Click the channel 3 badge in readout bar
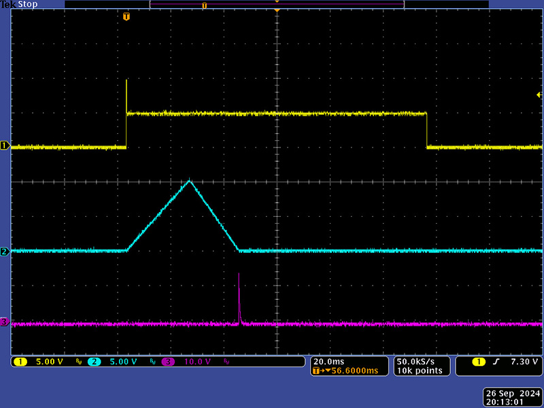The image size is (544, 408). pyautogui.click(x=168, y=362)
